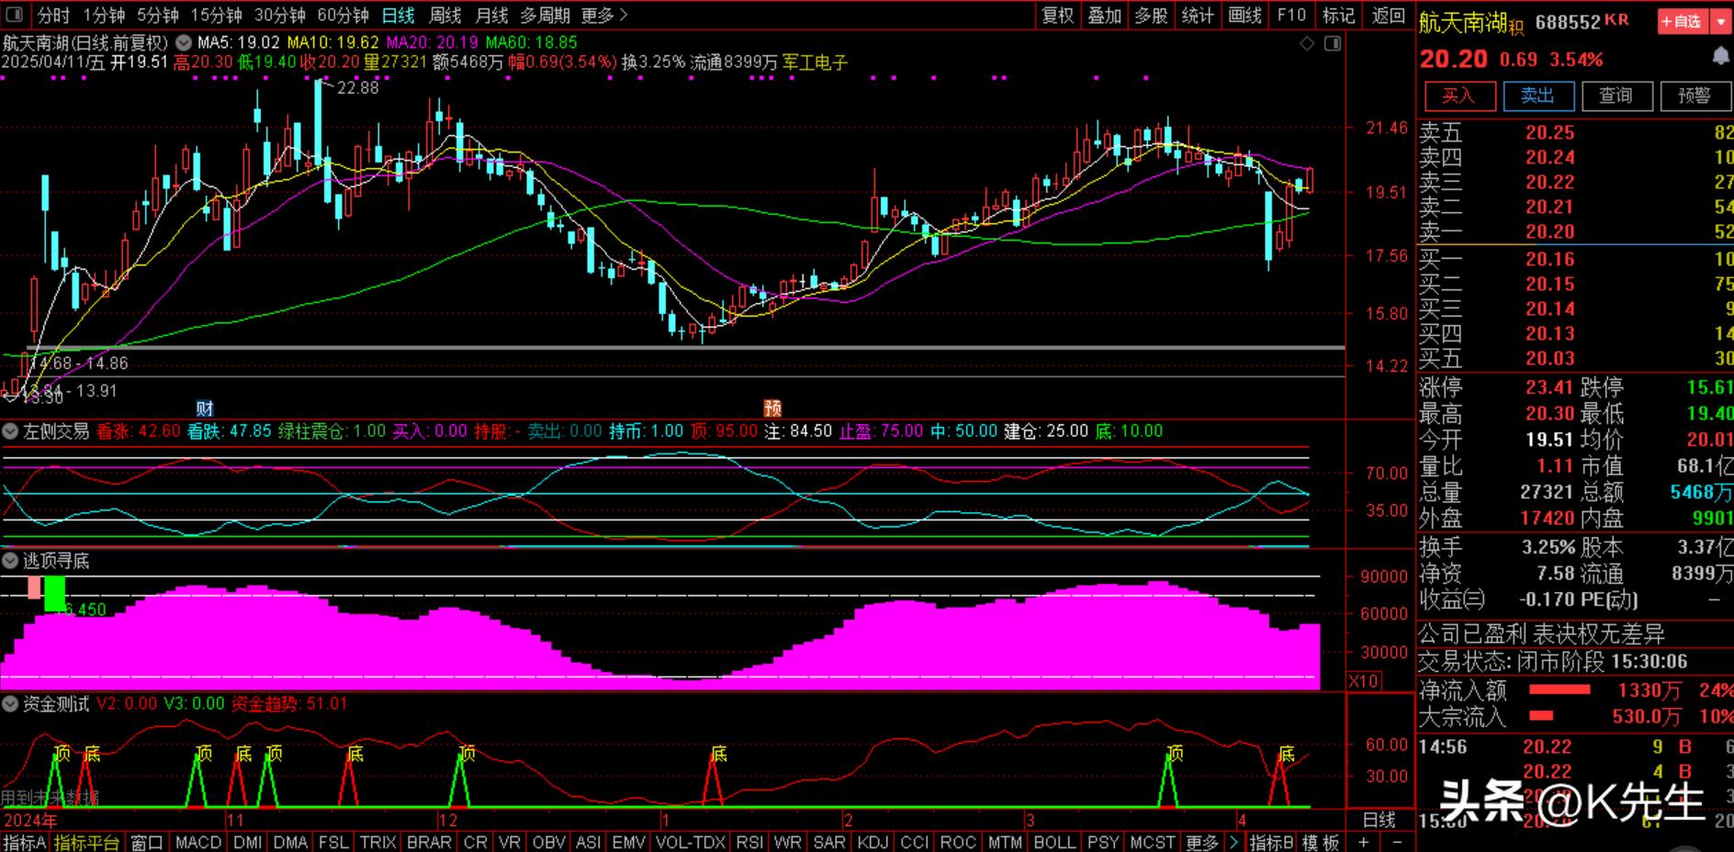Activate the 画线 drawing tool
Viewport: 1734px width, 852px height.
click(x=1244, y=16)
